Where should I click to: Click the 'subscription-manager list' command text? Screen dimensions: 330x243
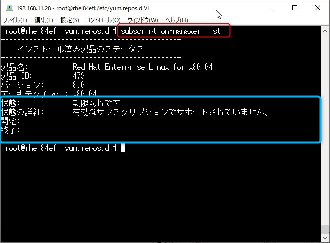170,31
